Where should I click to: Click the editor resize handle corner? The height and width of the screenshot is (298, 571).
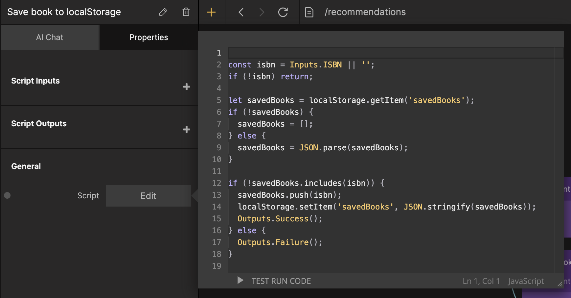coord(560,284)
